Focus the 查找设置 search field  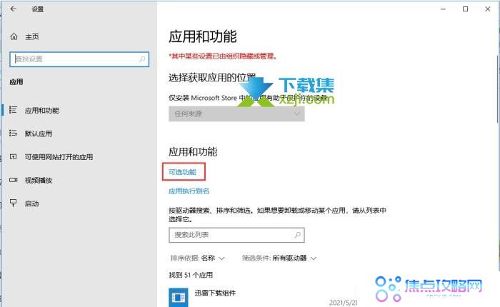(79, 59)
